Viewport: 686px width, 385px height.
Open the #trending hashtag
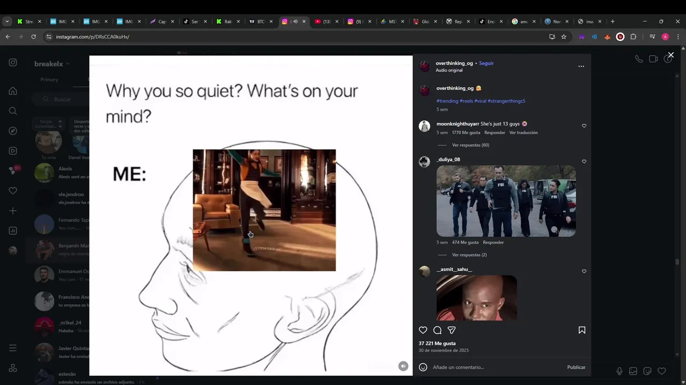pyautogui.click(x=447, y=101)
